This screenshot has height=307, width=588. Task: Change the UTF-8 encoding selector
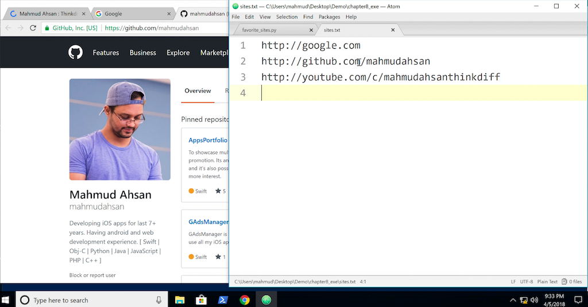point(527,282)
